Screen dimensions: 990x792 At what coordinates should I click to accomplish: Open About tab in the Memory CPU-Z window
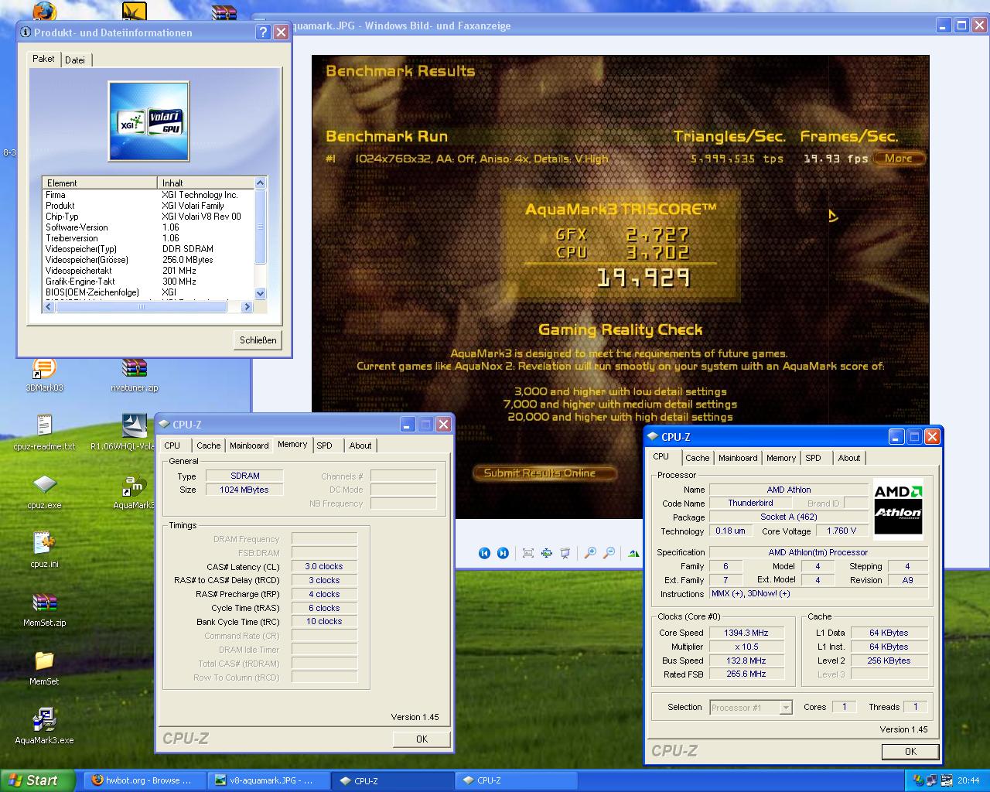point(360,445)
